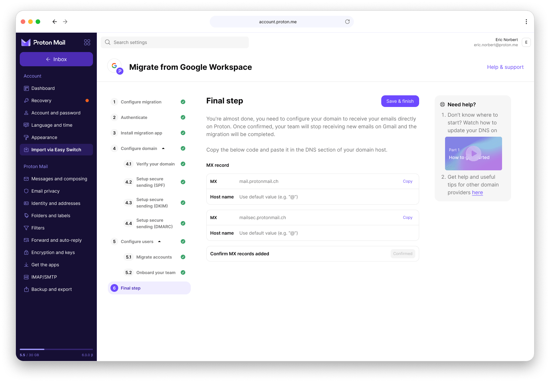Copy the mail.protonmail.ch MX value

point(407,181)
